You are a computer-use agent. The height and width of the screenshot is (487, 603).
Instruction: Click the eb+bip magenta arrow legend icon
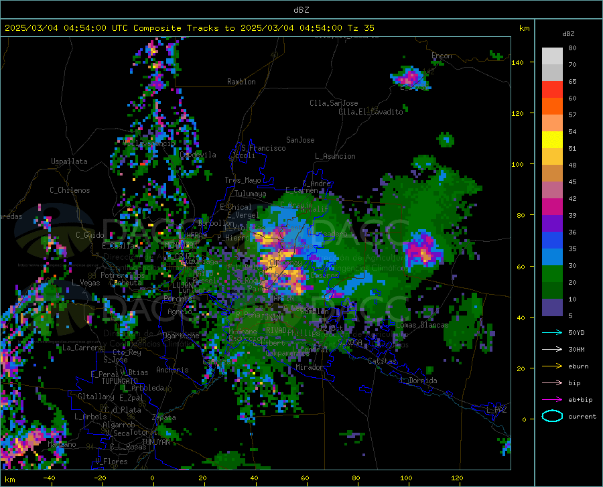(552, 400)
